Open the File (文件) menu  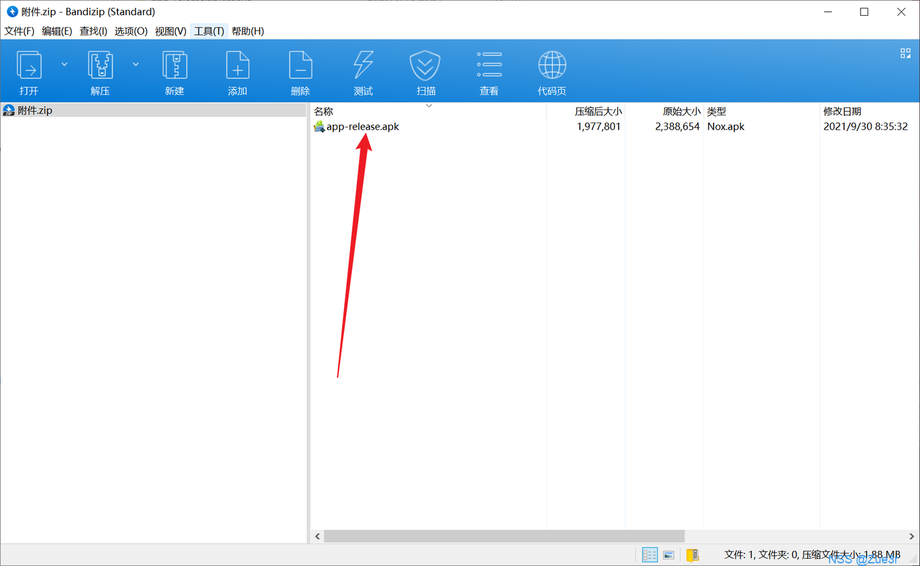coord(19,31)
